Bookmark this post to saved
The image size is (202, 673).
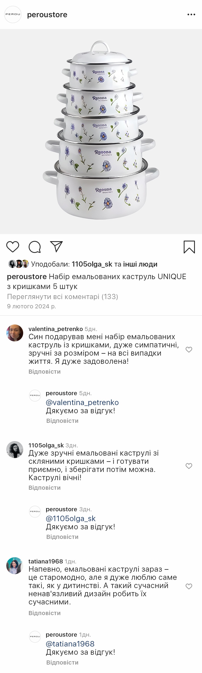coord(189,247)
